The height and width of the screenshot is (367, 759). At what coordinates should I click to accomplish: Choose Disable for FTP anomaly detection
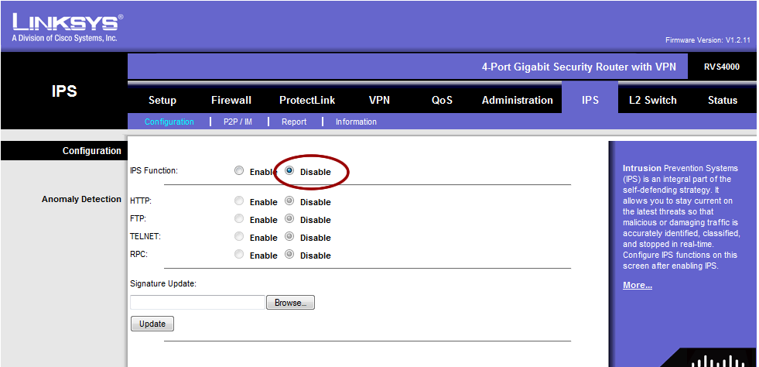pos(289,219)
